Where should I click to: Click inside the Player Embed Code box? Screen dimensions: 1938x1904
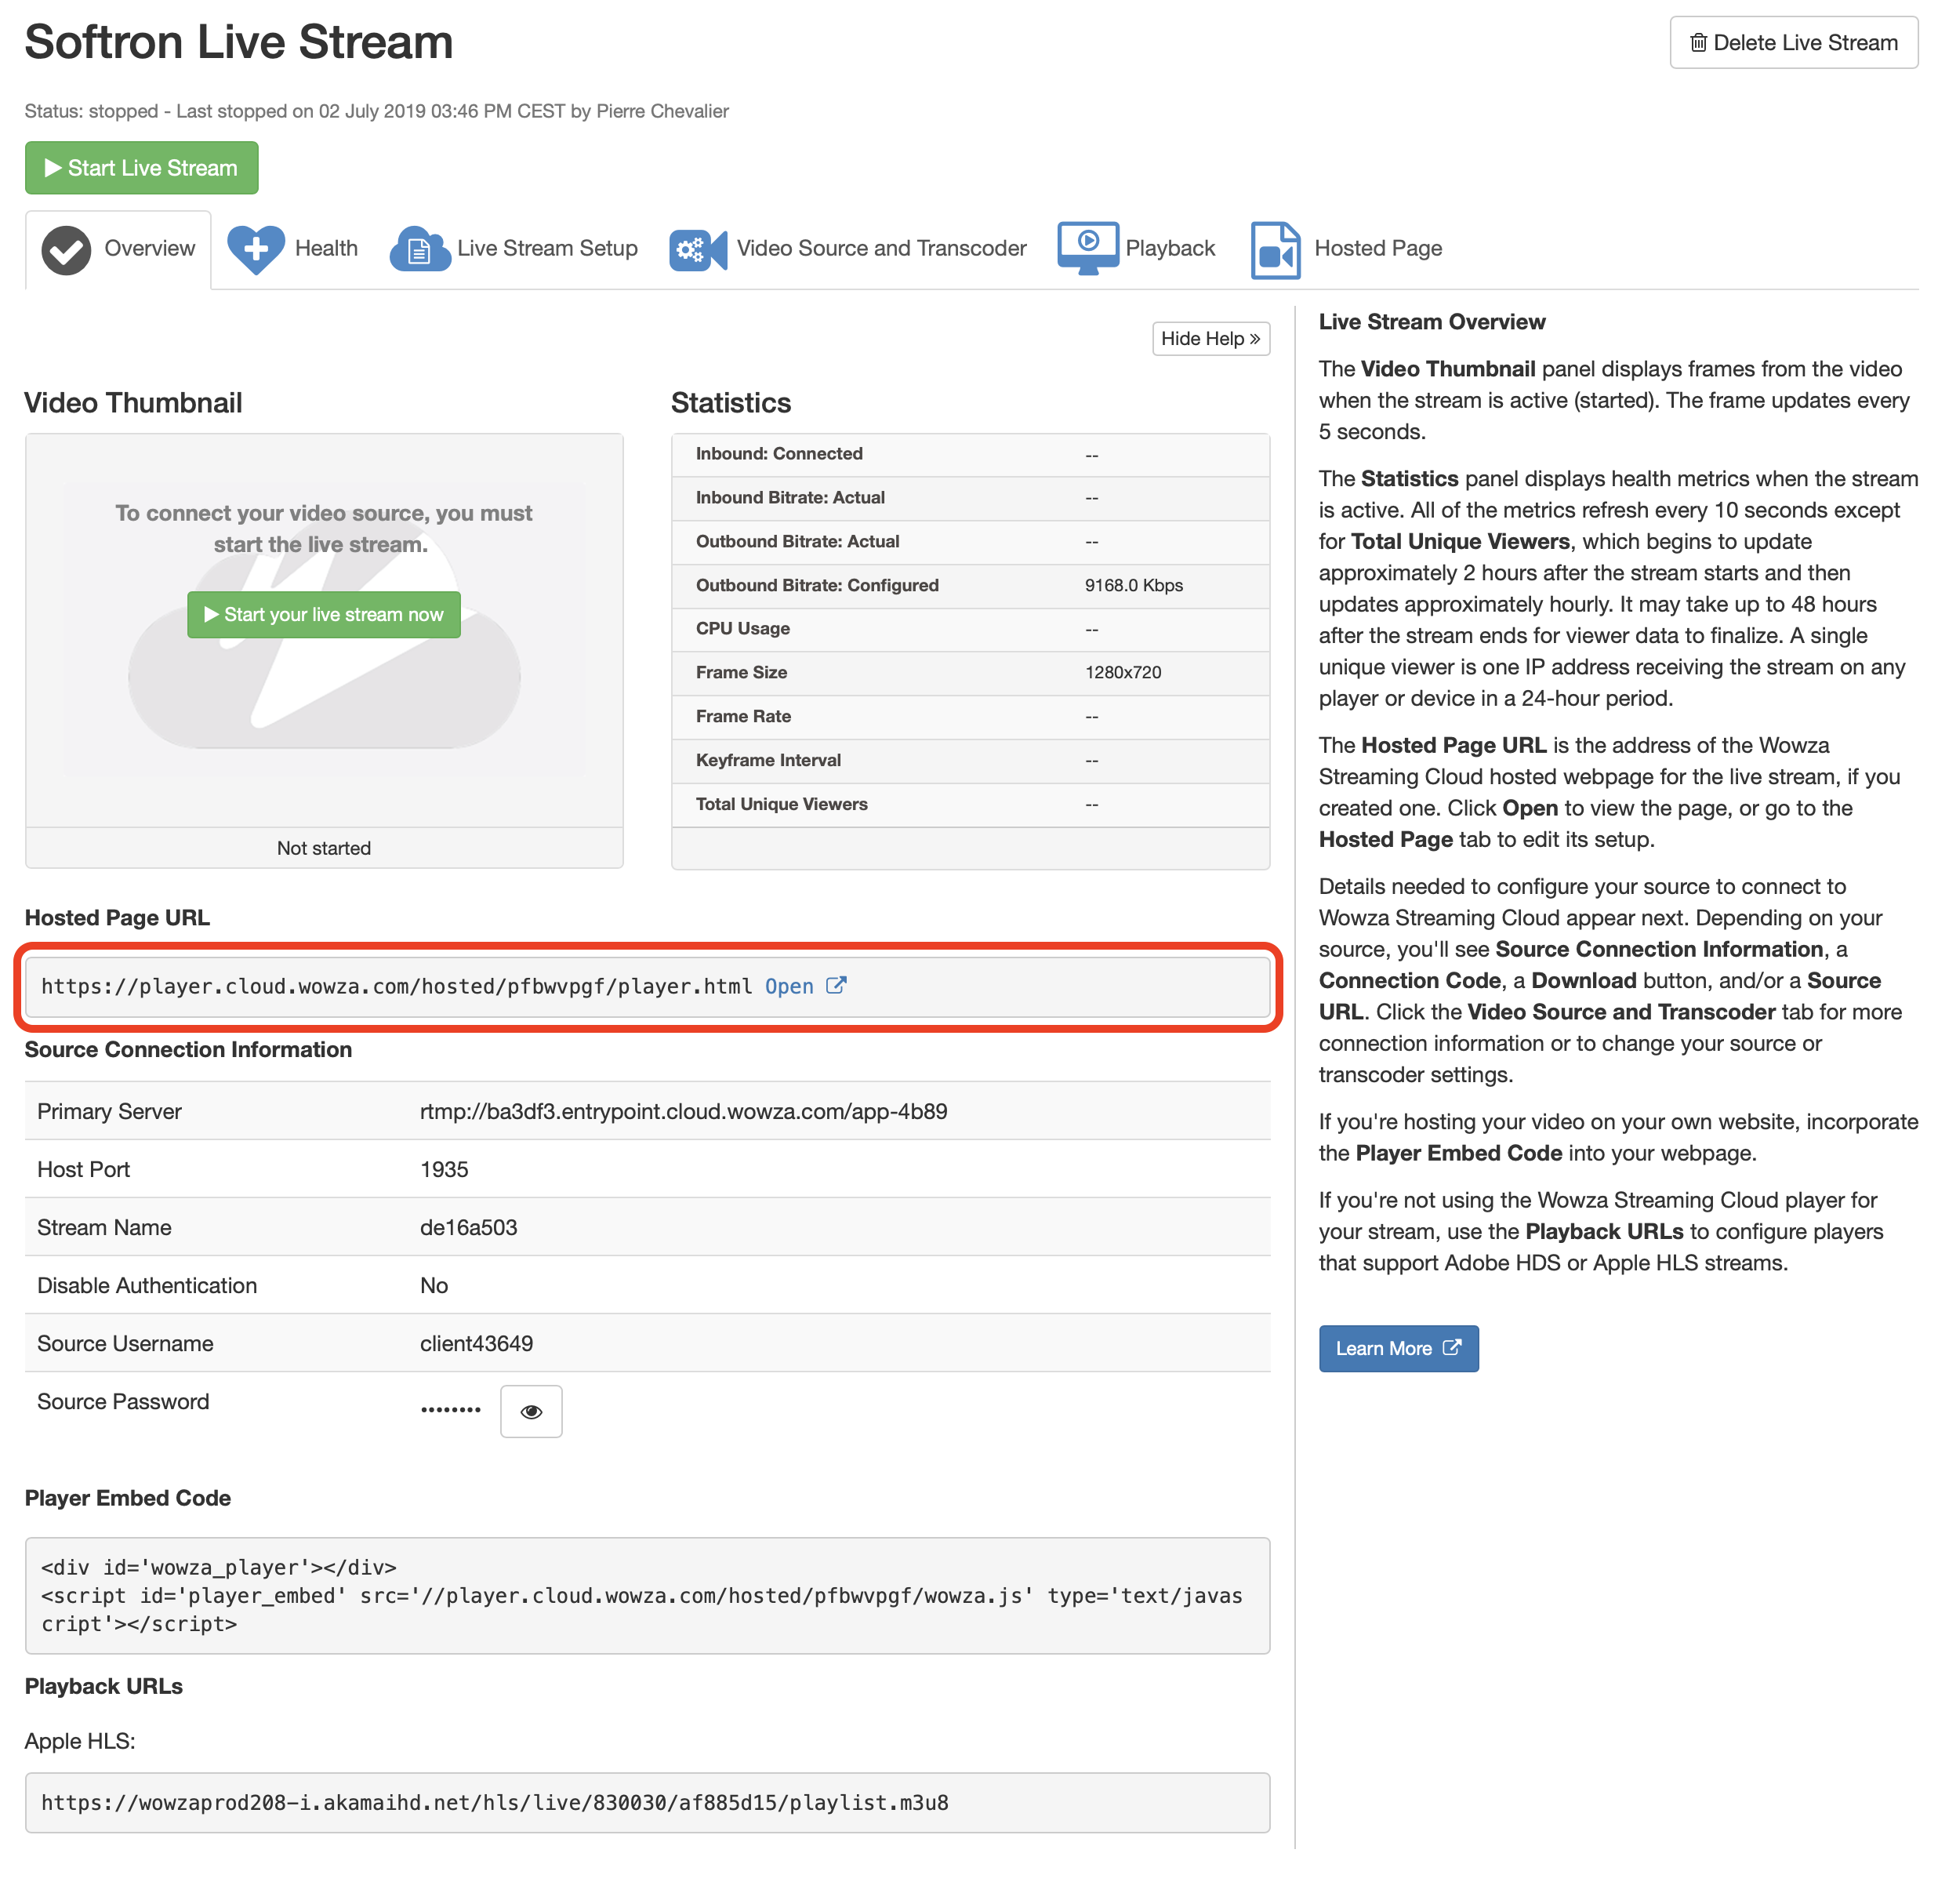coord(647,1595)
